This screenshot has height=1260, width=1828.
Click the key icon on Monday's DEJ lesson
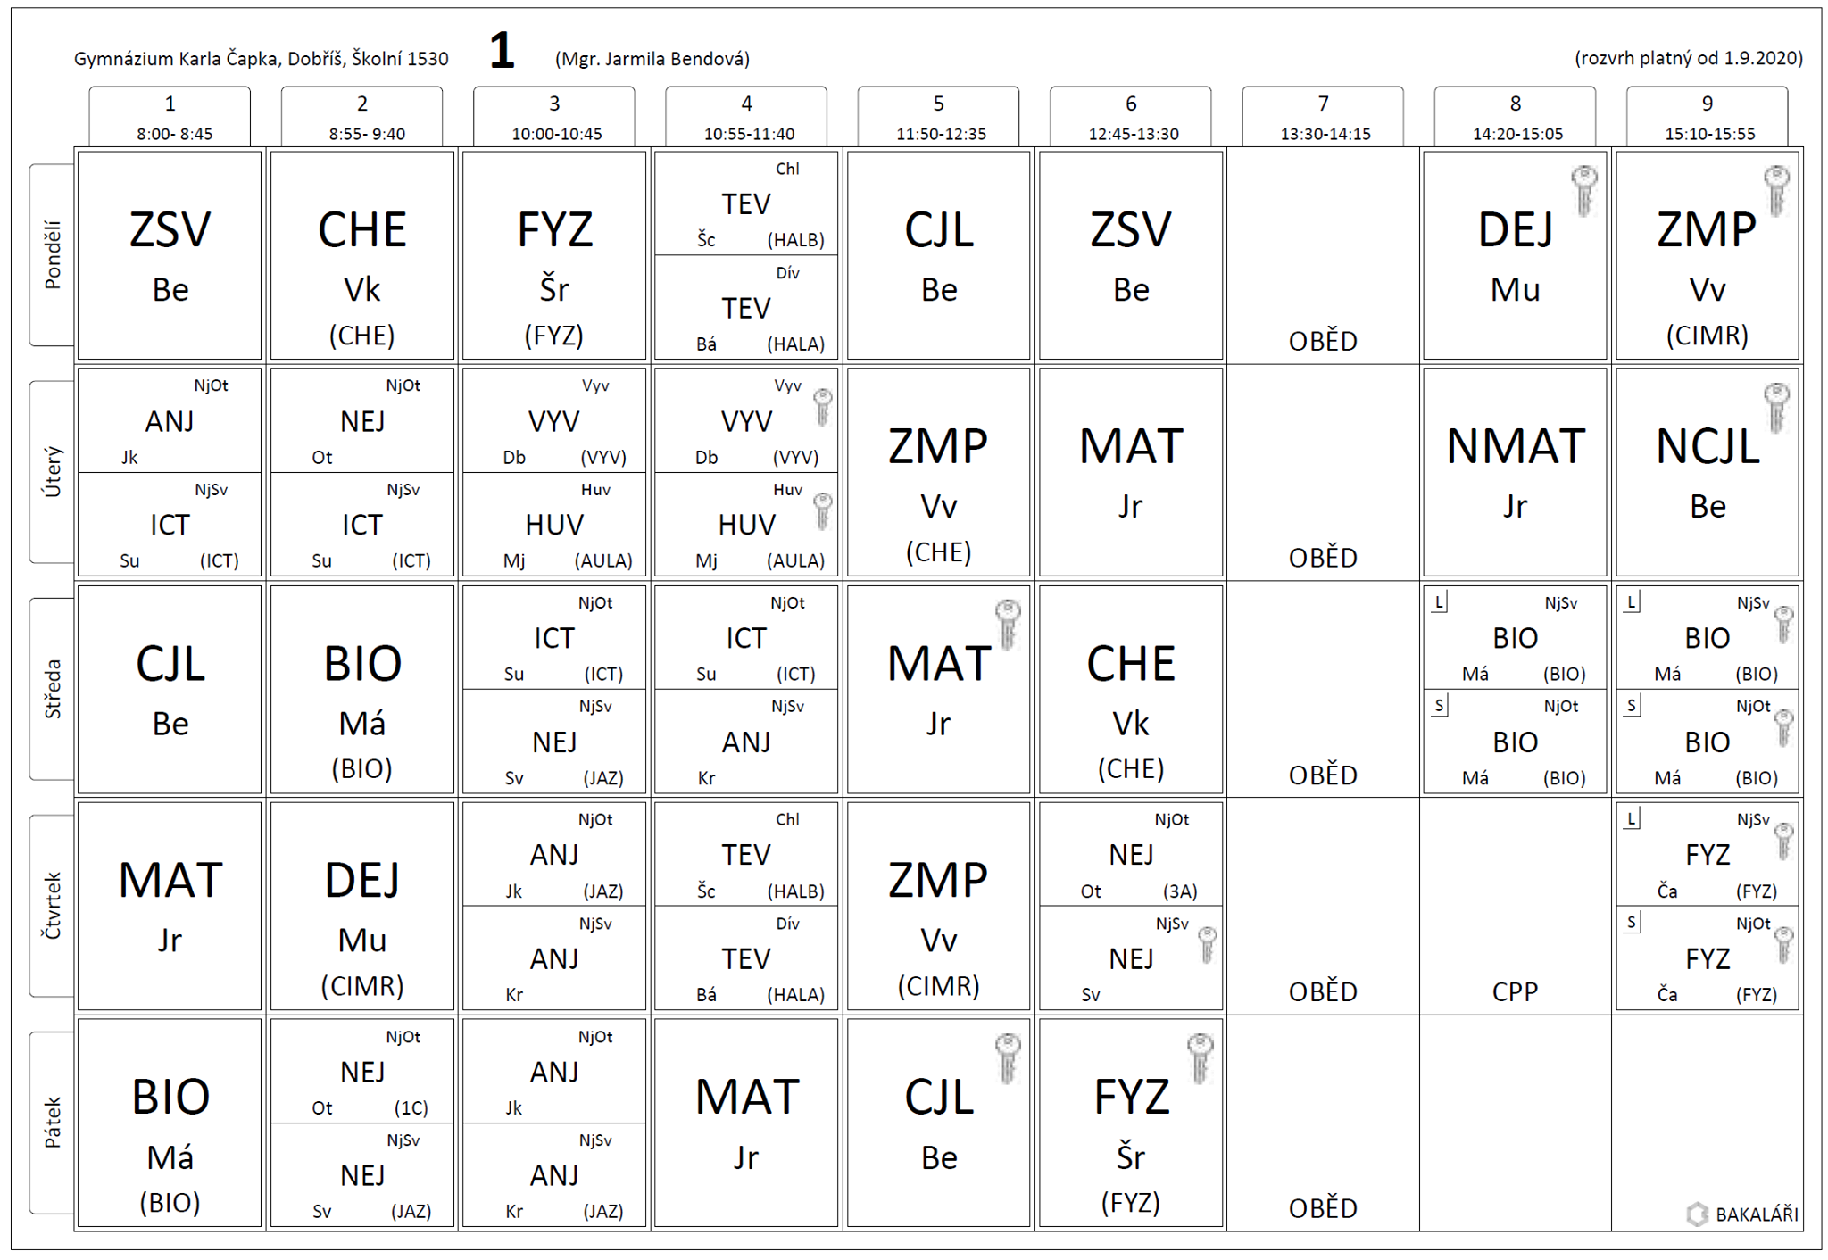[1584, 190]
